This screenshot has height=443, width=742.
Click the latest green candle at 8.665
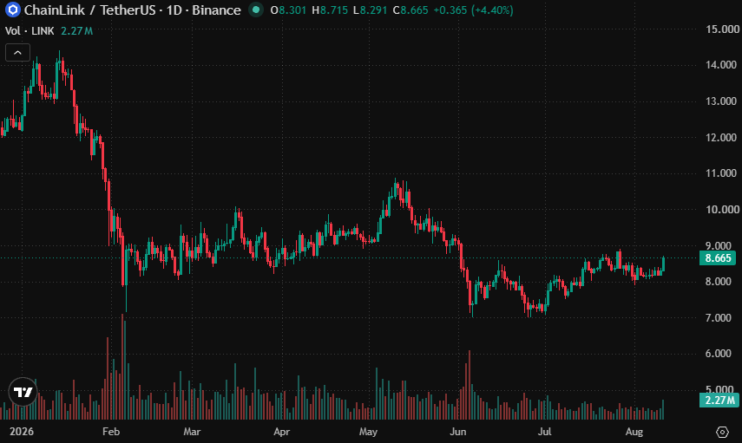coord(663,264)
